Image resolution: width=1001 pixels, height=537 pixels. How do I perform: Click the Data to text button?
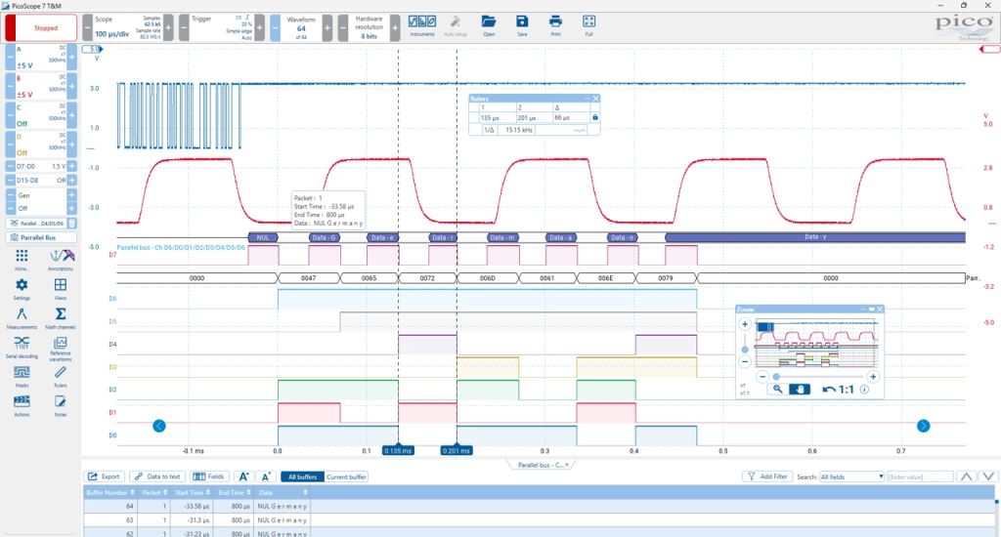tap(158, 477)
